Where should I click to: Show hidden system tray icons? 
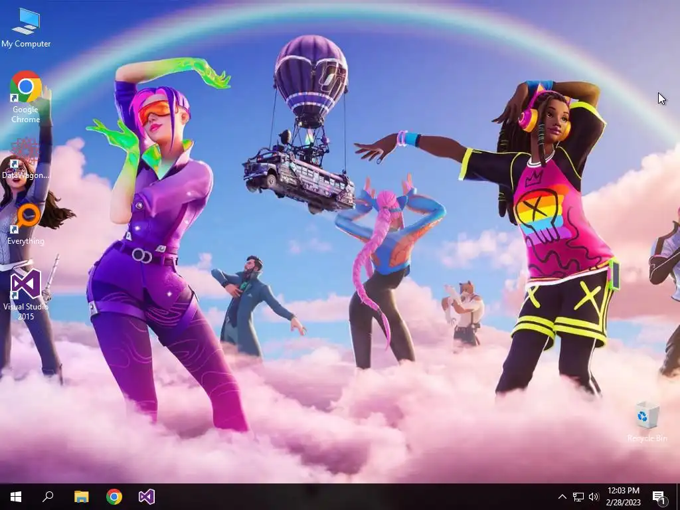coord(562,497)
